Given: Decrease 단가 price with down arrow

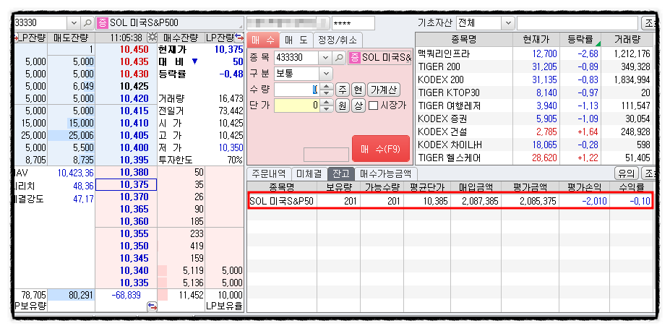Looking at the screenshot, I should click(327, 108).
